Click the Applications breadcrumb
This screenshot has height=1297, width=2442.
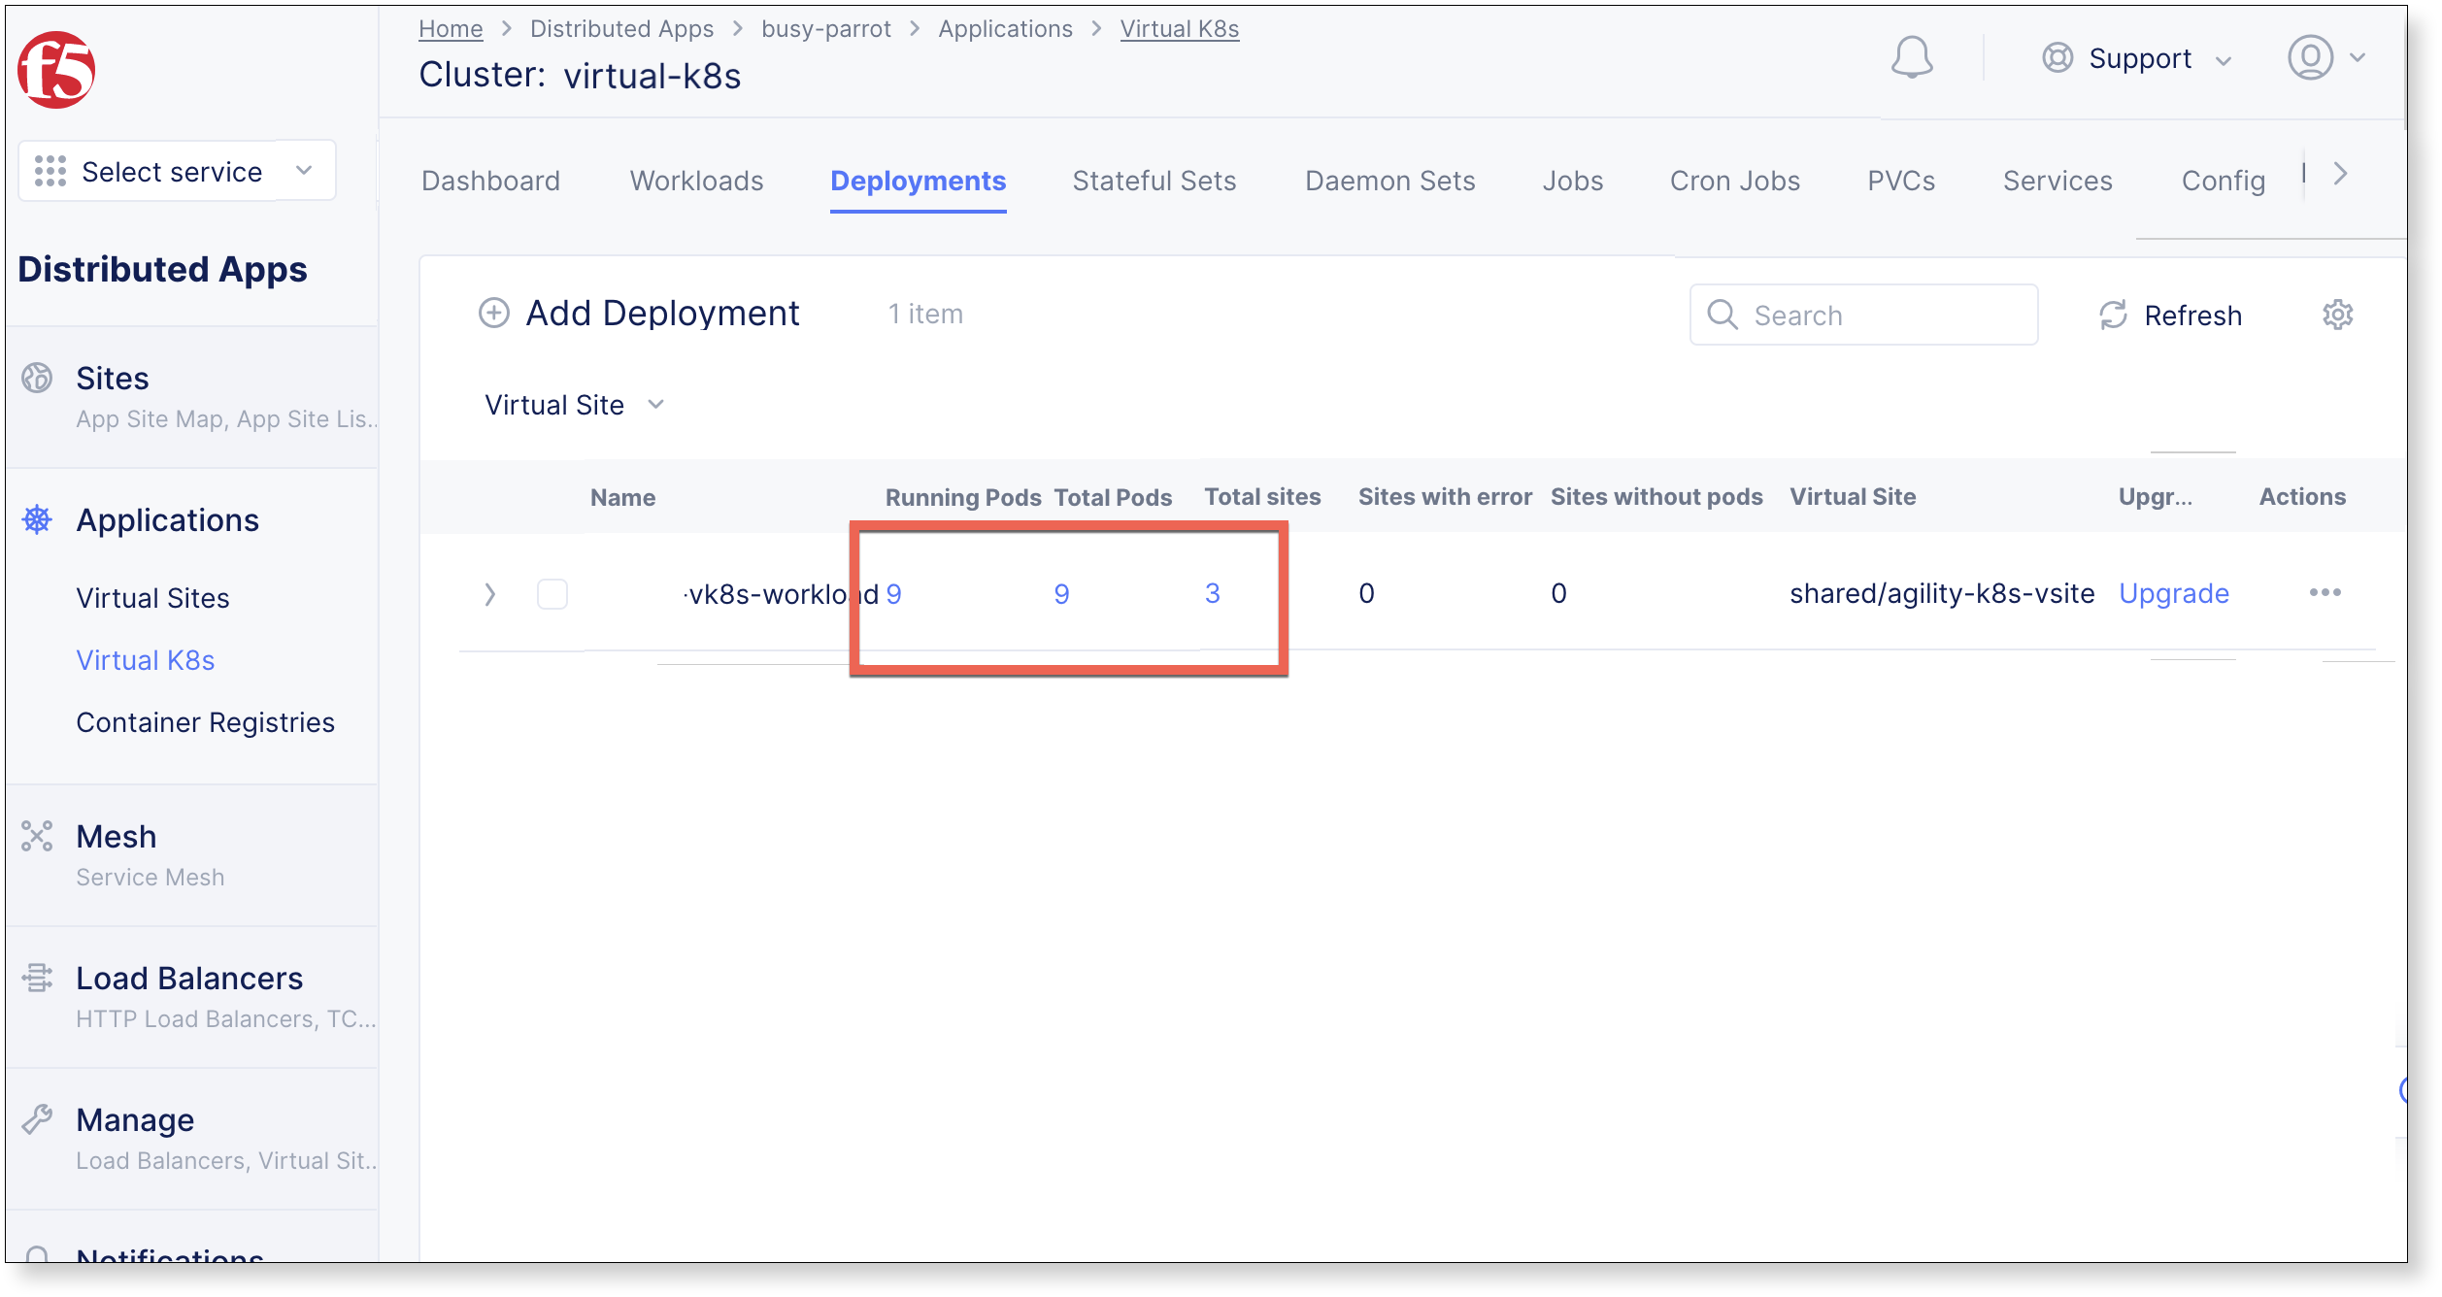(1005, 29)
